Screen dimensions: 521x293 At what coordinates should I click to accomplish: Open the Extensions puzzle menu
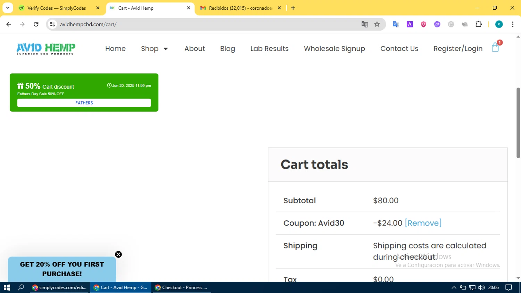(479, 24)
